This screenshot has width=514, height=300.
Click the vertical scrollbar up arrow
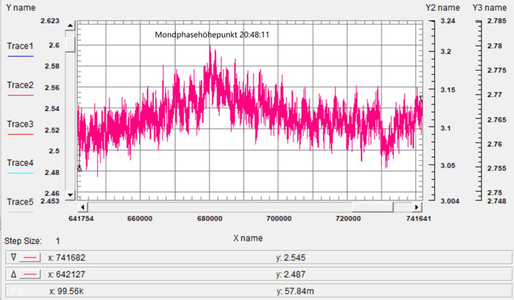pos(70,25)
